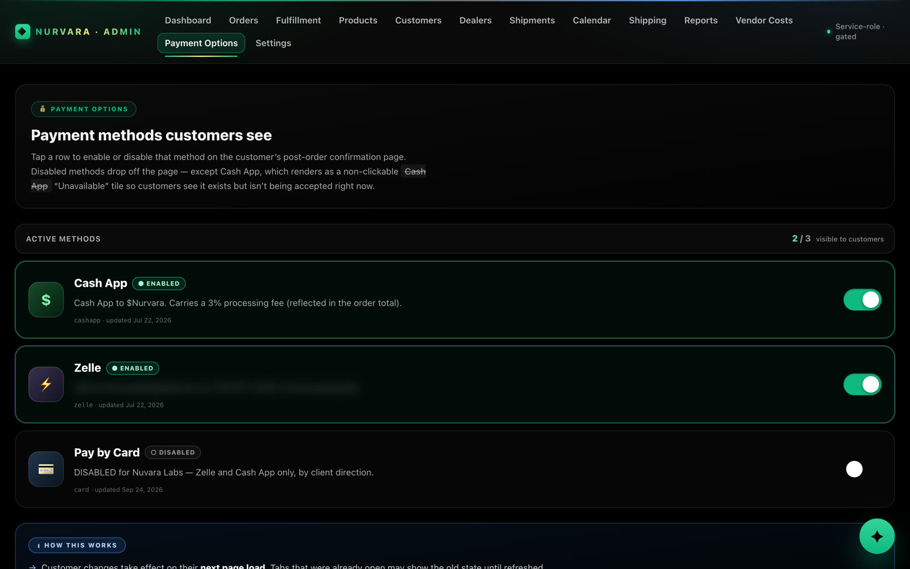The width and height of the screenshot is (910, 569).
Task: Click the Cash App method title
Action: click(101, 283)
